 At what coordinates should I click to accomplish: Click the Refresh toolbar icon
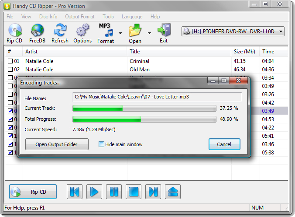60,31
